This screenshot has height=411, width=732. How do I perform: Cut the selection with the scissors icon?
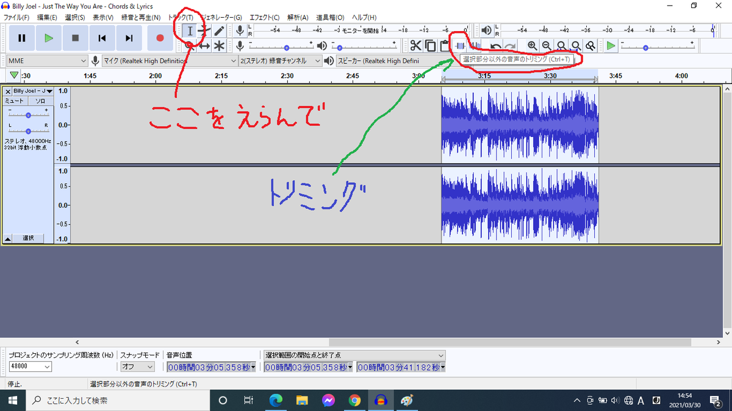tap(415, 46)
